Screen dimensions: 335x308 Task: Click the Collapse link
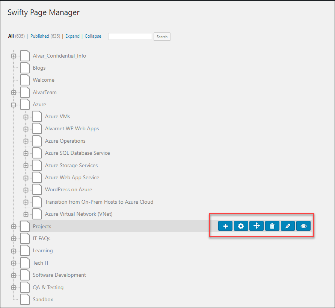(x=93, y=36)
